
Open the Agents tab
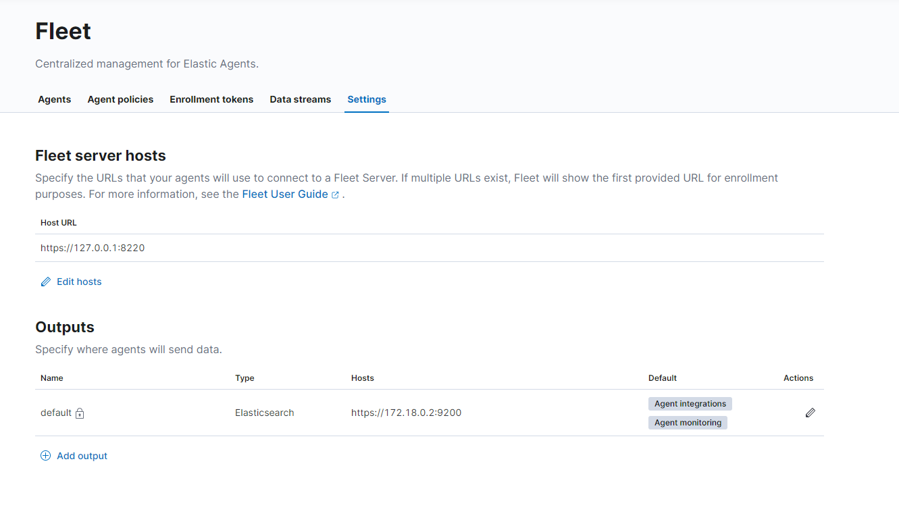point(55,99)
